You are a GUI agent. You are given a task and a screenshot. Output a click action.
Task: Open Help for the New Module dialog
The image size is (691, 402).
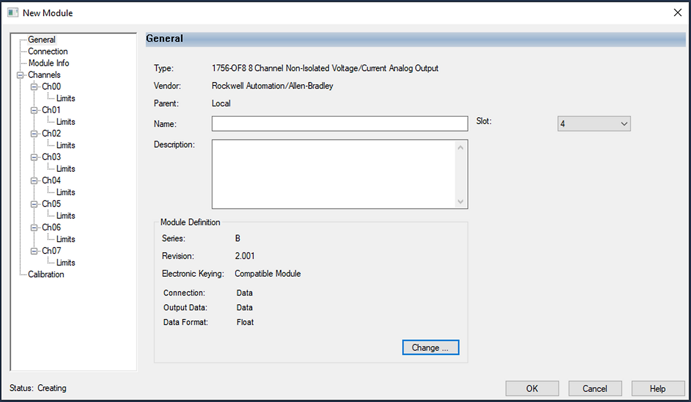[x=658, y=388]
